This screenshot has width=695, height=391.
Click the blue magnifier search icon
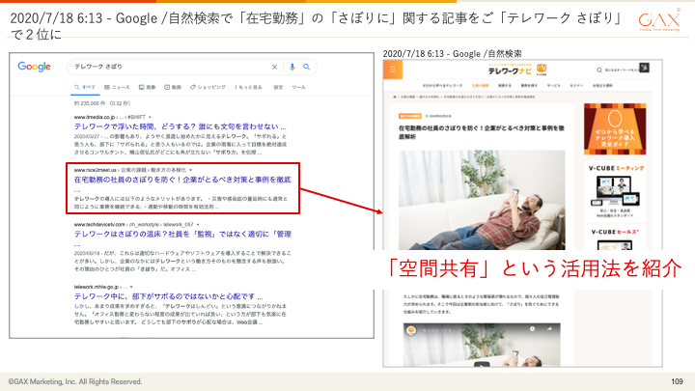[x=306, y=67]
